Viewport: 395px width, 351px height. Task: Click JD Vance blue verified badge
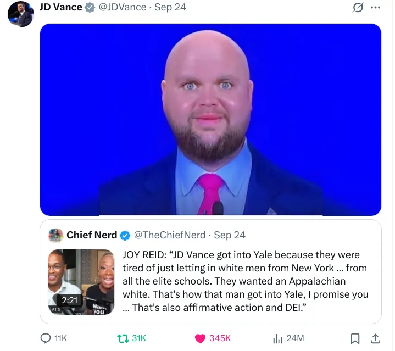(90, 8)
